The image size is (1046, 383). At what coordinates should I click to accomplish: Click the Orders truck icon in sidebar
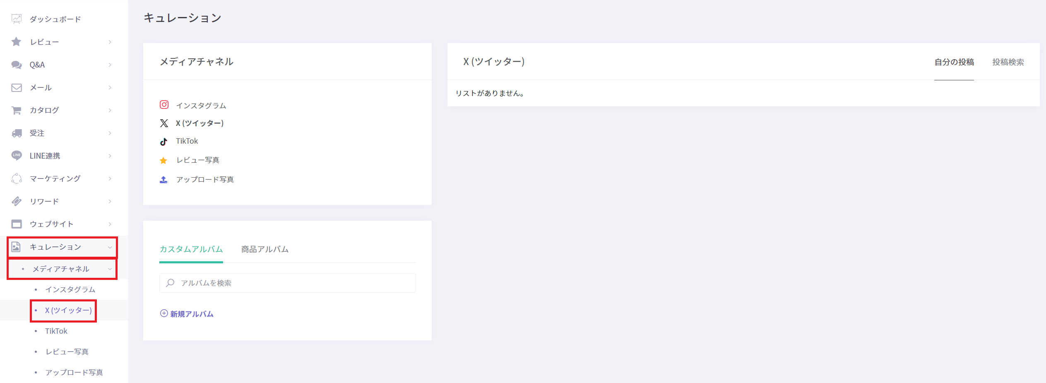click(17, 133)
